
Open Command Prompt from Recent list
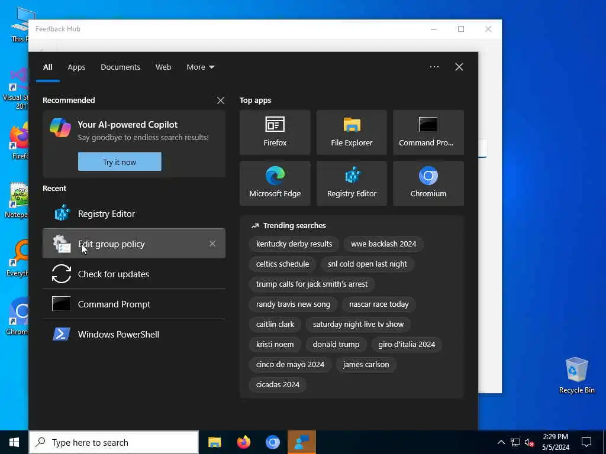[x=134, y=304]
